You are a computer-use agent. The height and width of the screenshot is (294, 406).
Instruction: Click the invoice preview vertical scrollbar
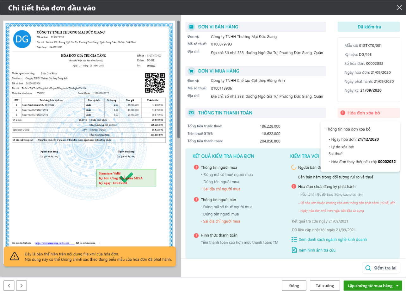pyautogui.click(x=178, y=79)
